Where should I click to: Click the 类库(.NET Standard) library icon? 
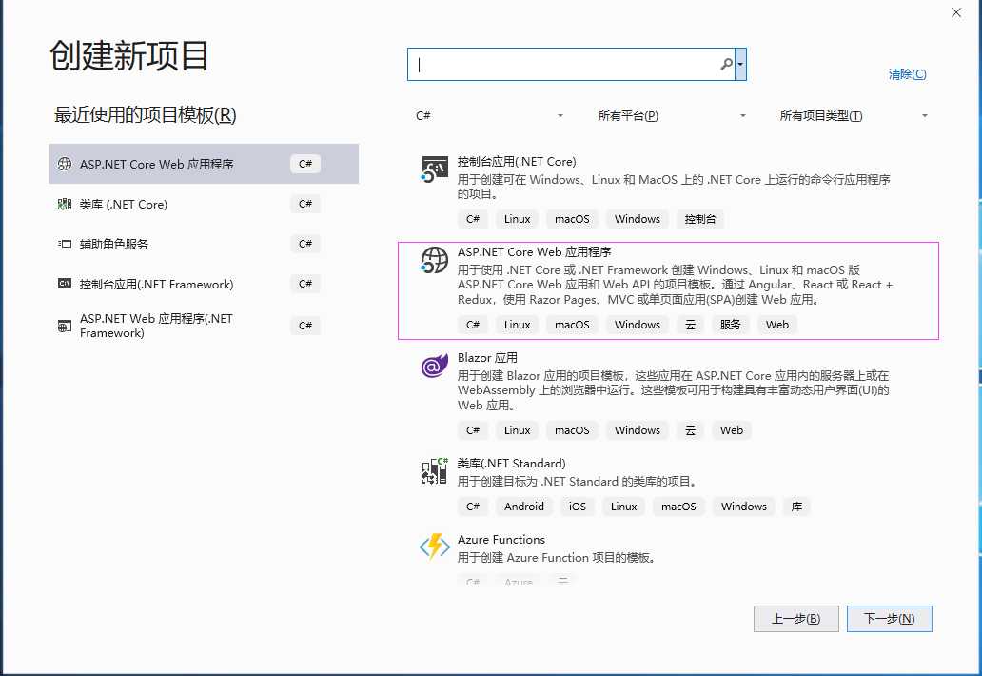[x=435, y=471]
